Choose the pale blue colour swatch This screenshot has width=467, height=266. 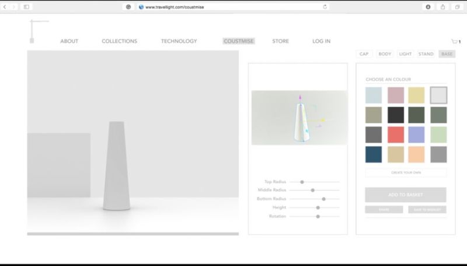(x=374, y=95)
